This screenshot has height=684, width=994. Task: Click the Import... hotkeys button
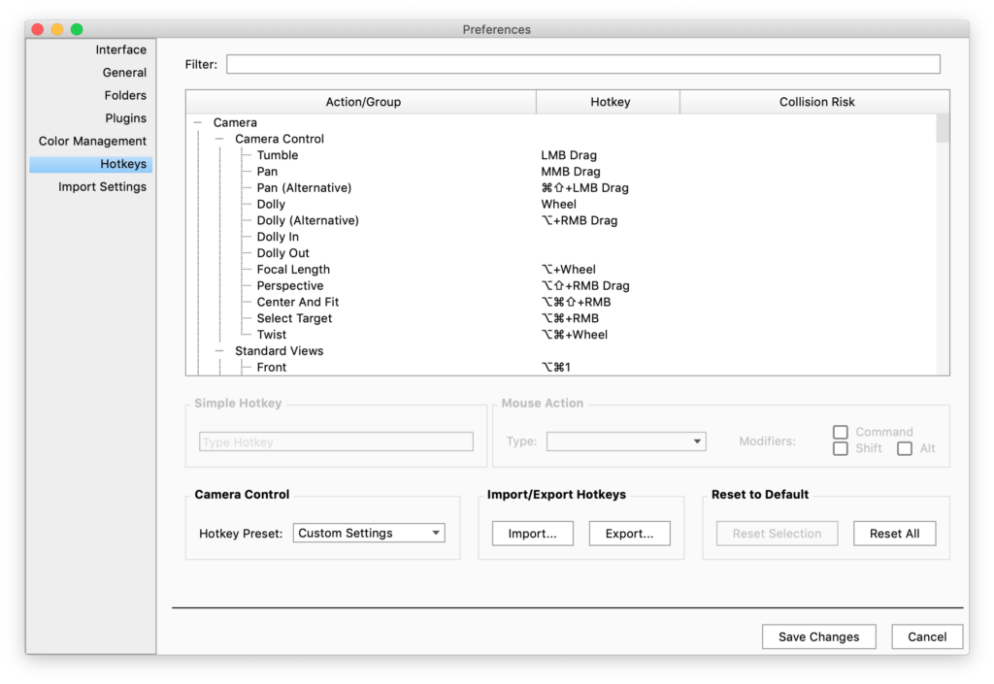[x=532, y=533]
